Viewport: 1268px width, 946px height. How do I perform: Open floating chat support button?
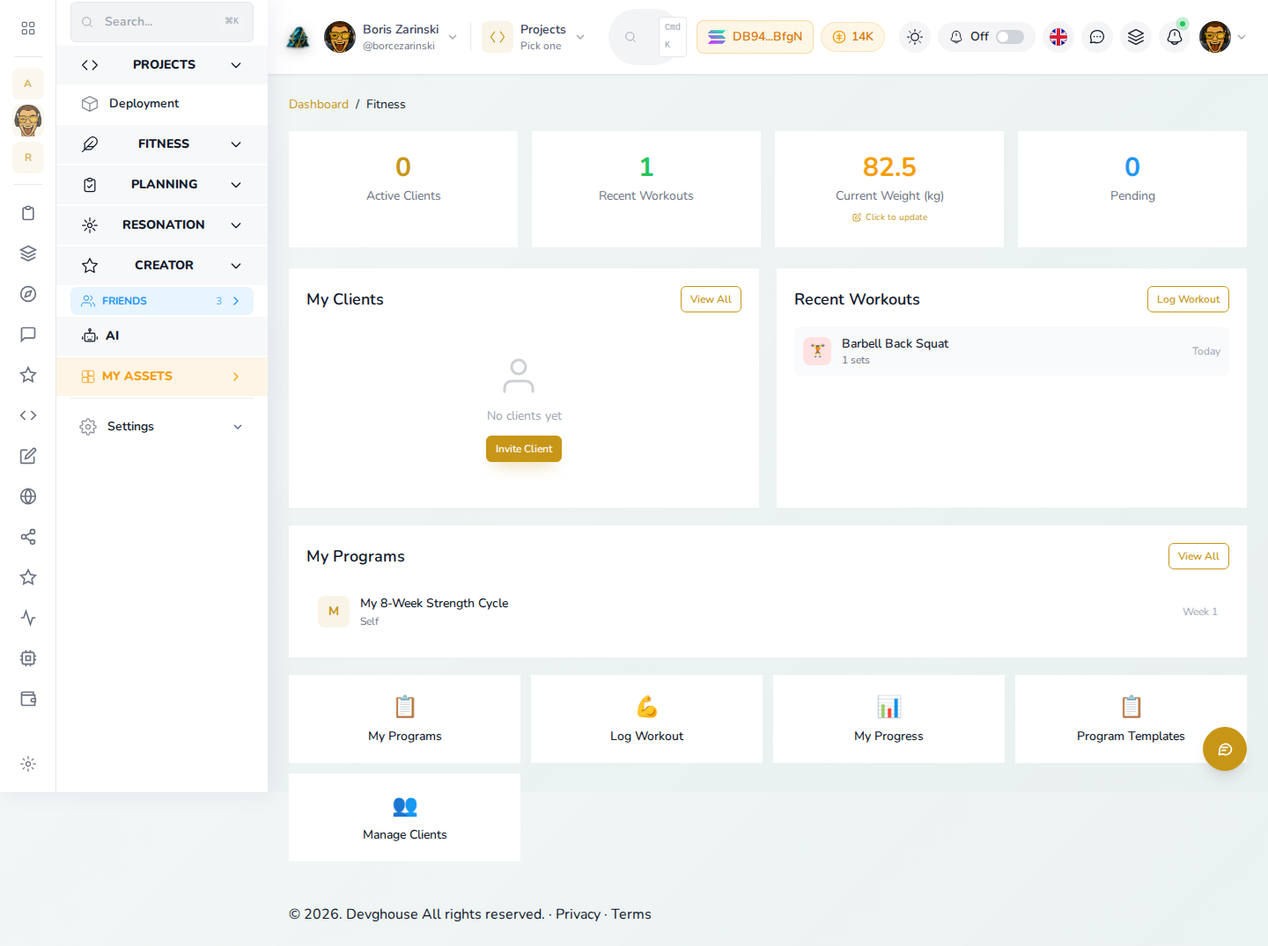click(1225, 749)
